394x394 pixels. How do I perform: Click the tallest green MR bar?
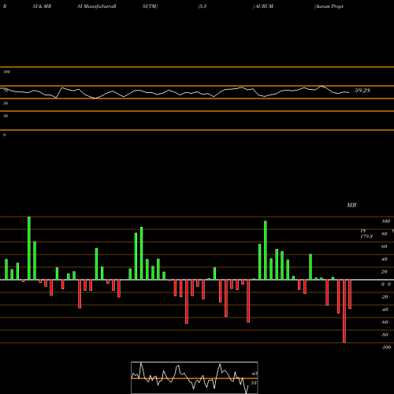coord(29,248)
